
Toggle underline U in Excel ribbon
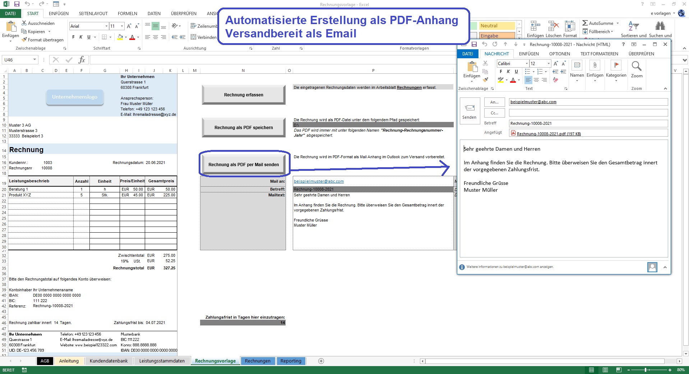click(89, 37)
